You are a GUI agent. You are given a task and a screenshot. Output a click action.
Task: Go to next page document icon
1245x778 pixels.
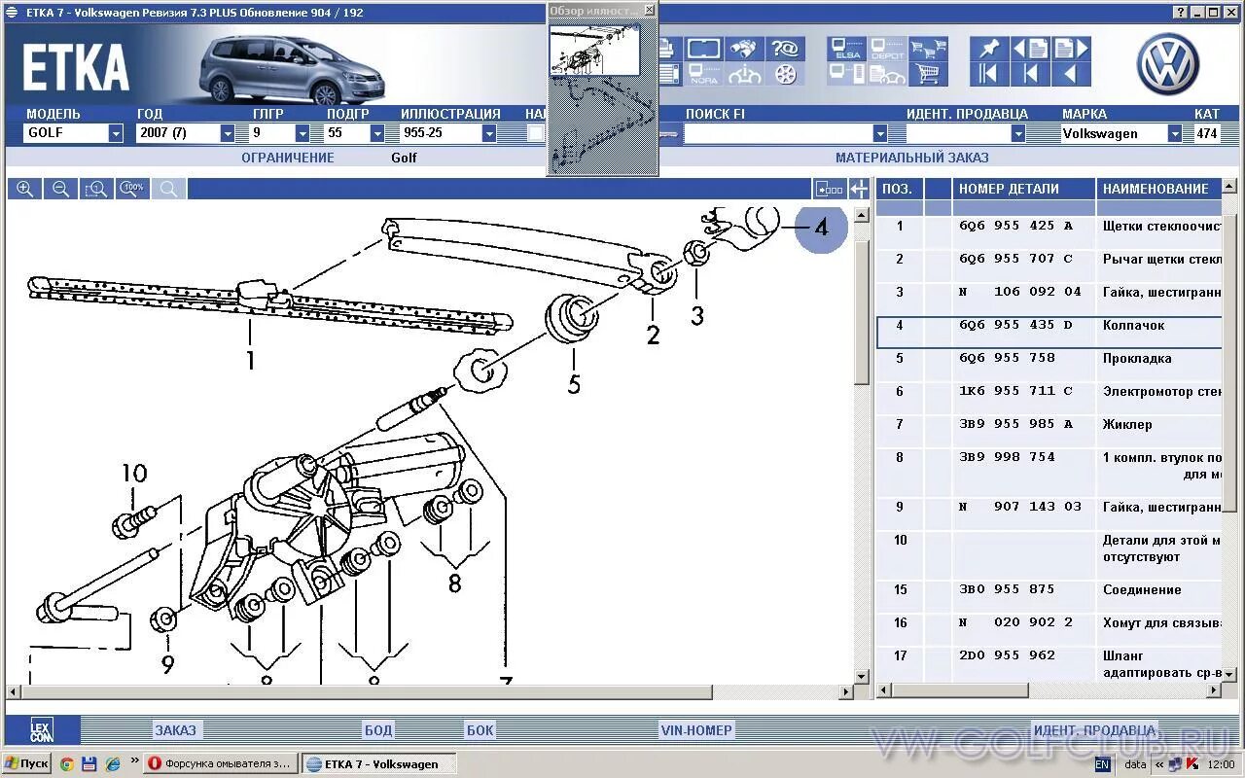coord(1070,49)
